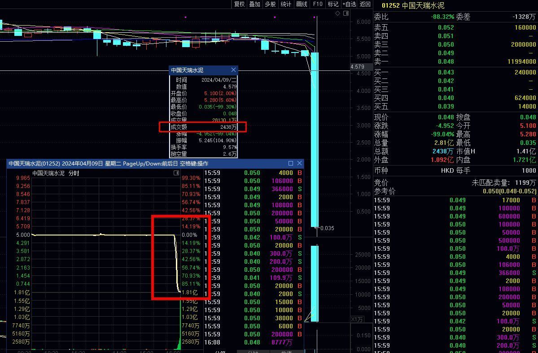Click the stock title 01252 中国天瑞水泥
The width and height of the screenshot is (538, 353).
click(413, 5)
